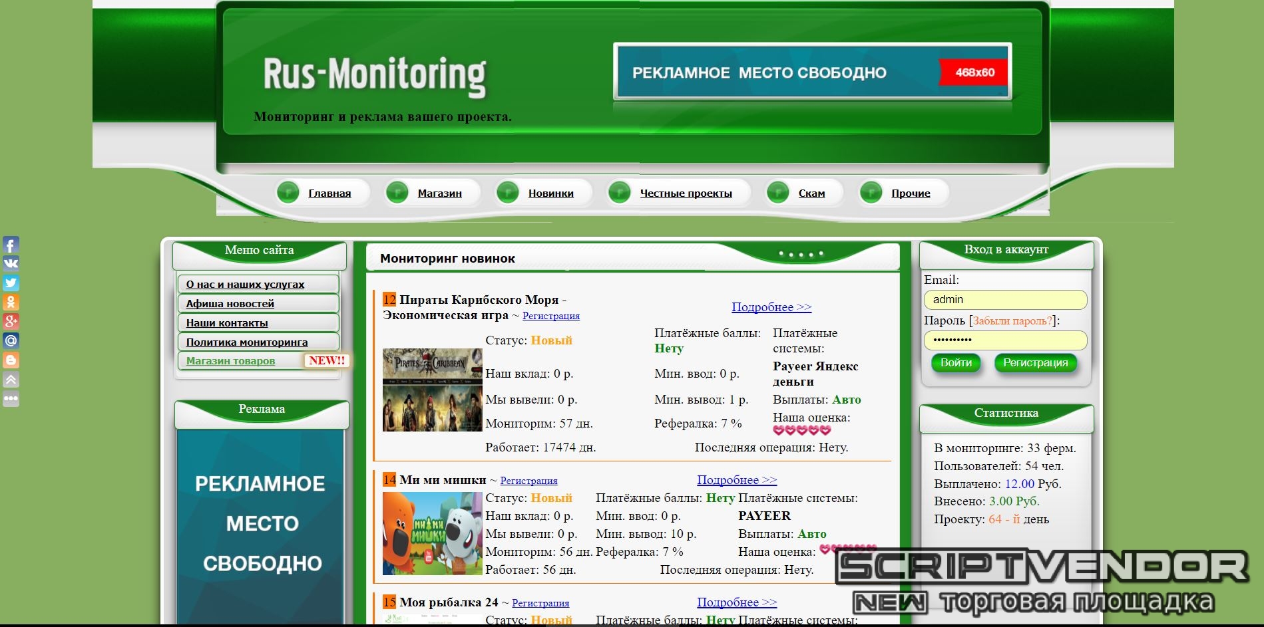Screen dimensions: 1264x627
Task: Share via the Mail.ru @ icon
Action: [x=11, y=341]
